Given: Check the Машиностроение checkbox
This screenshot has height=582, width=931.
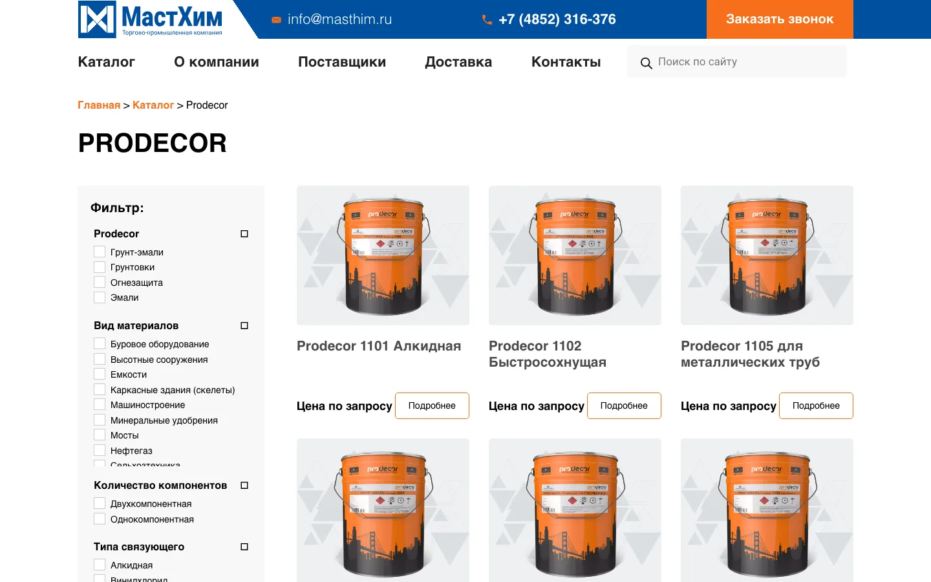Looking at the screenshot, I should tap(100, 404).
